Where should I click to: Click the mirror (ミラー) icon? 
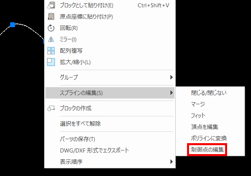[51, 39]
